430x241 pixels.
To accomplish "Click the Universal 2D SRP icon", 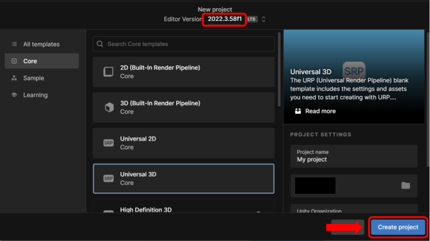I will (x=108, y=143).
